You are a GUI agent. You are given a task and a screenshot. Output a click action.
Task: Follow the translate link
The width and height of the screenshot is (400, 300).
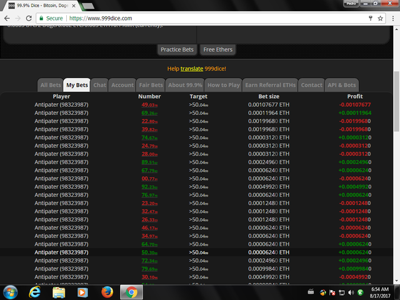click(192, 69)
